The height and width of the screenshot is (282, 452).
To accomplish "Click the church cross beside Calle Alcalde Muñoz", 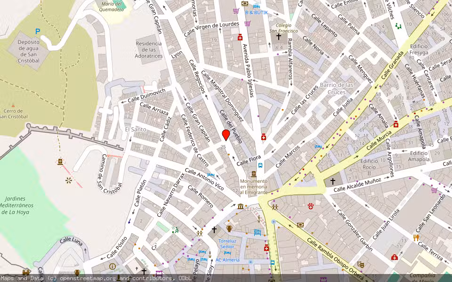I will point(332,181).
